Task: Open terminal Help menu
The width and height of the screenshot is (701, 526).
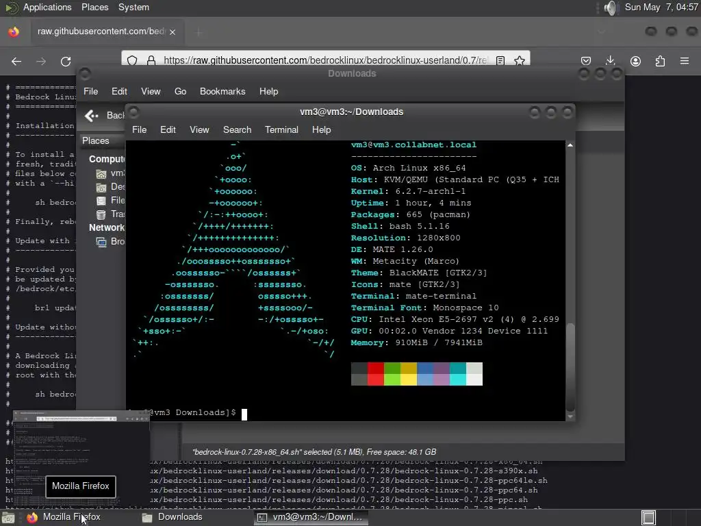Action: tap(322, 129)
